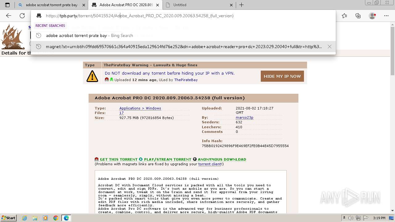This screenshot has height=222, width=395.
Task: Open the Applications > Windows category link
Action: [140, 108]
